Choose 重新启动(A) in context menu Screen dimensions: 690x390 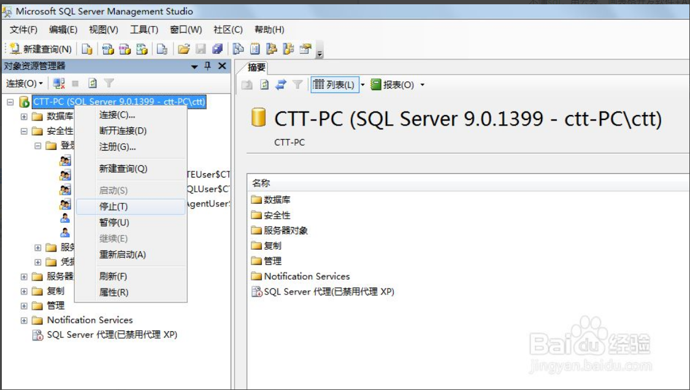pos(131,254)
